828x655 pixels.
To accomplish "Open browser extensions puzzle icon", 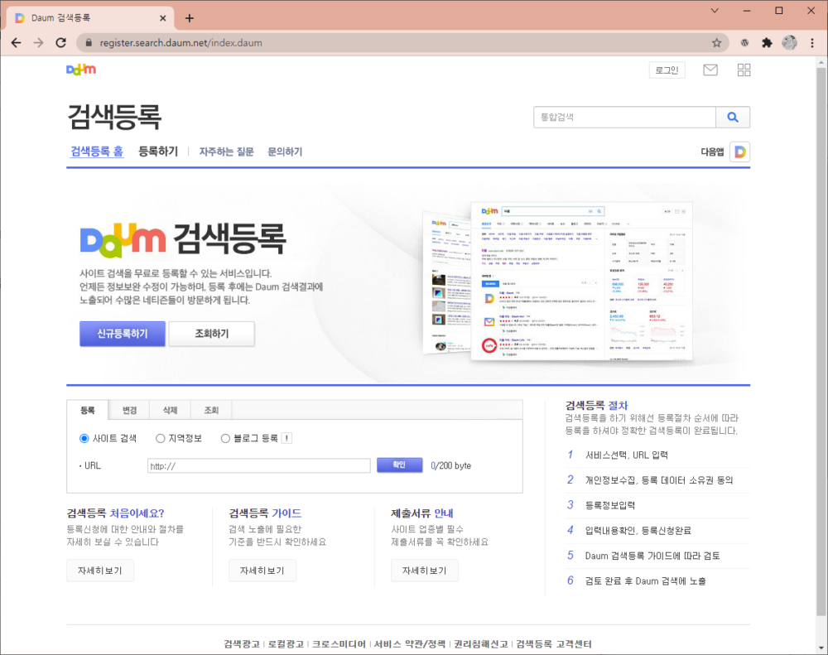I will tap(767, 42).
